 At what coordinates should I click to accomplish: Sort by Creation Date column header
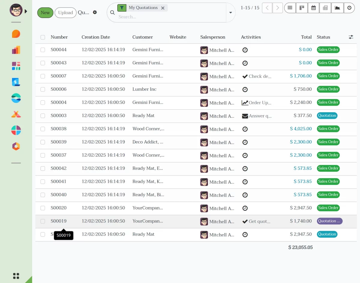point(96,37)
